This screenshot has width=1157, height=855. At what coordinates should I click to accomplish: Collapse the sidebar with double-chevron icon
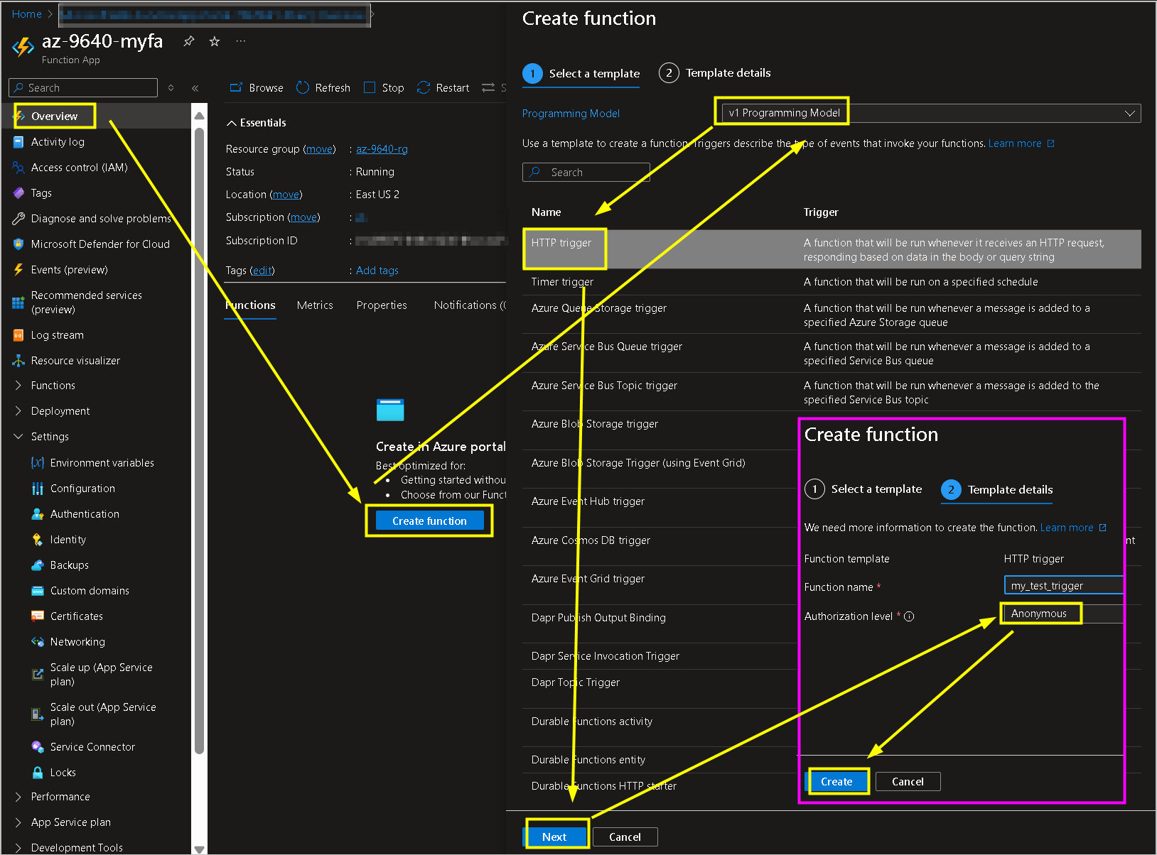click(x=195, y=88)
